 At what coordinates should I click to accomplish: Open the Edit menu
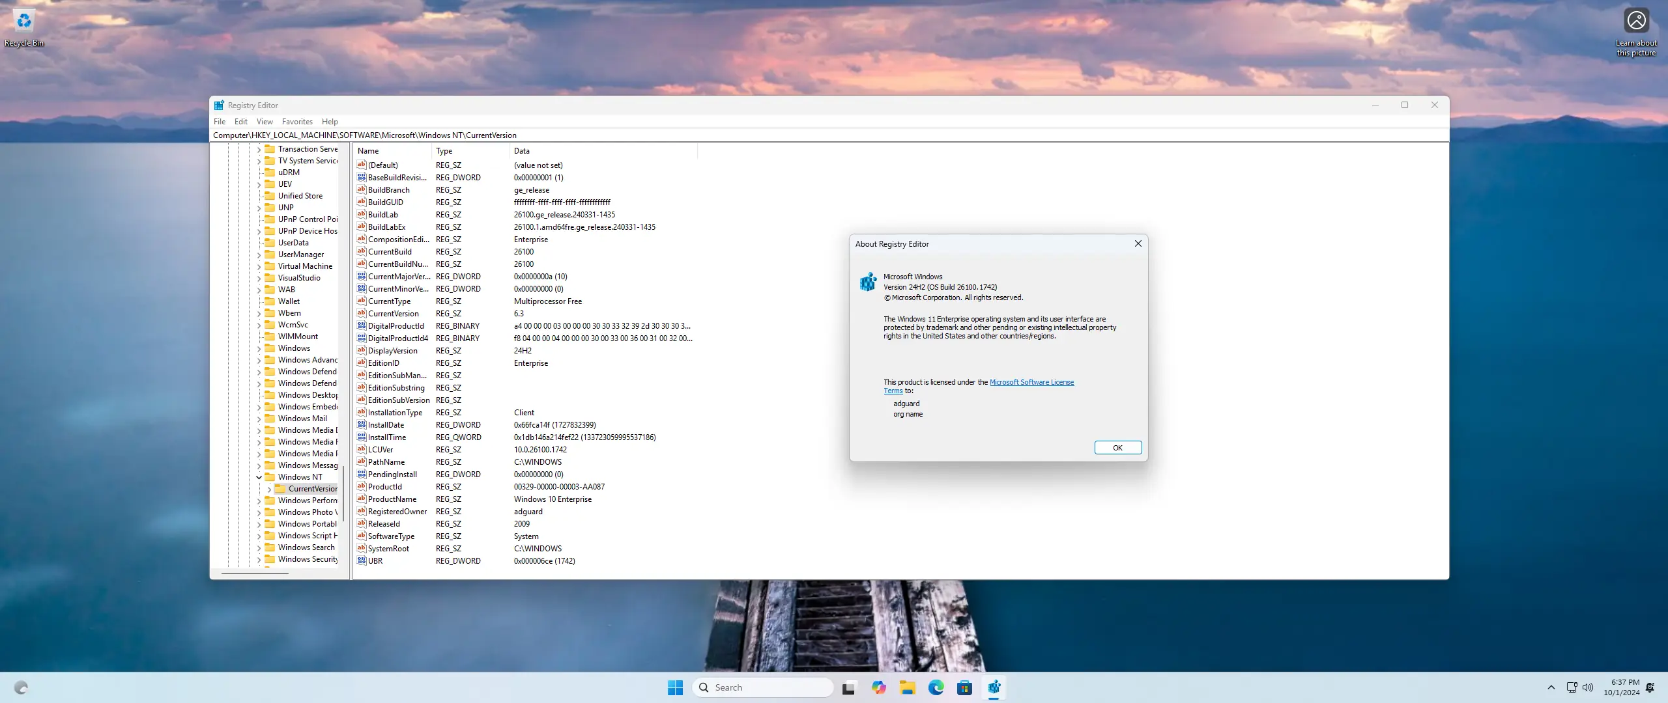tap(240, 122)
